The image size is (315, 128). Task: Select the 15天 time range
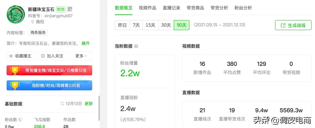coord(150,25)
